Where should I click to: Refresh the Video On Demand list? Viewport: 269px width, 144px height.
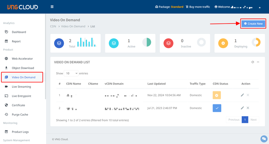click(253, 62)
